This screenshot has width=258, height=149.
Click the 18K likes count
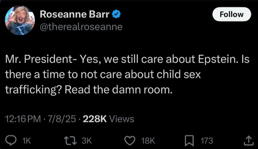pos(148,140)
